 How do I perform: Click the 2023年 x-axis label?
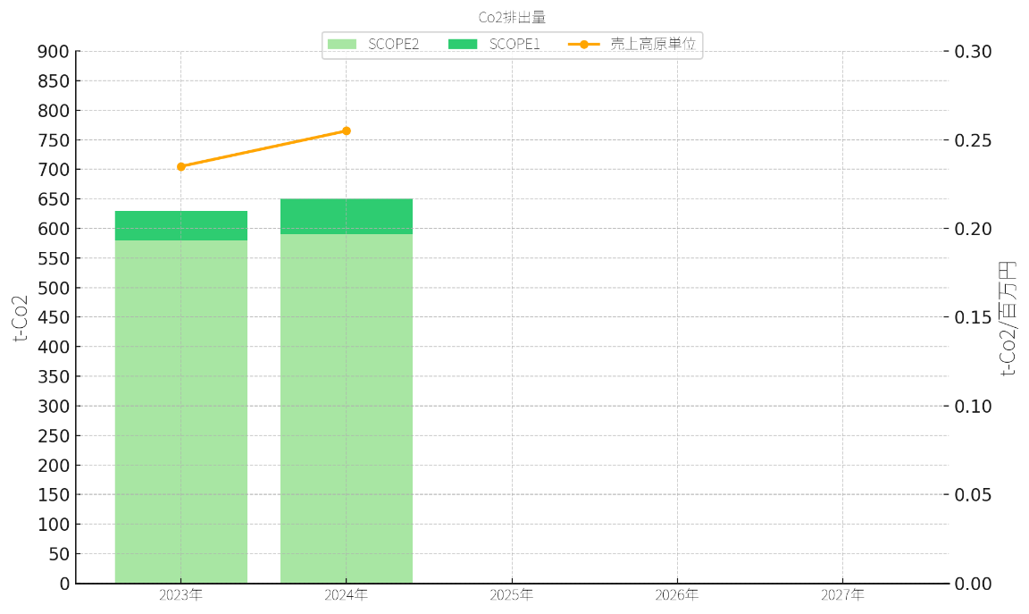pos(181,595)
